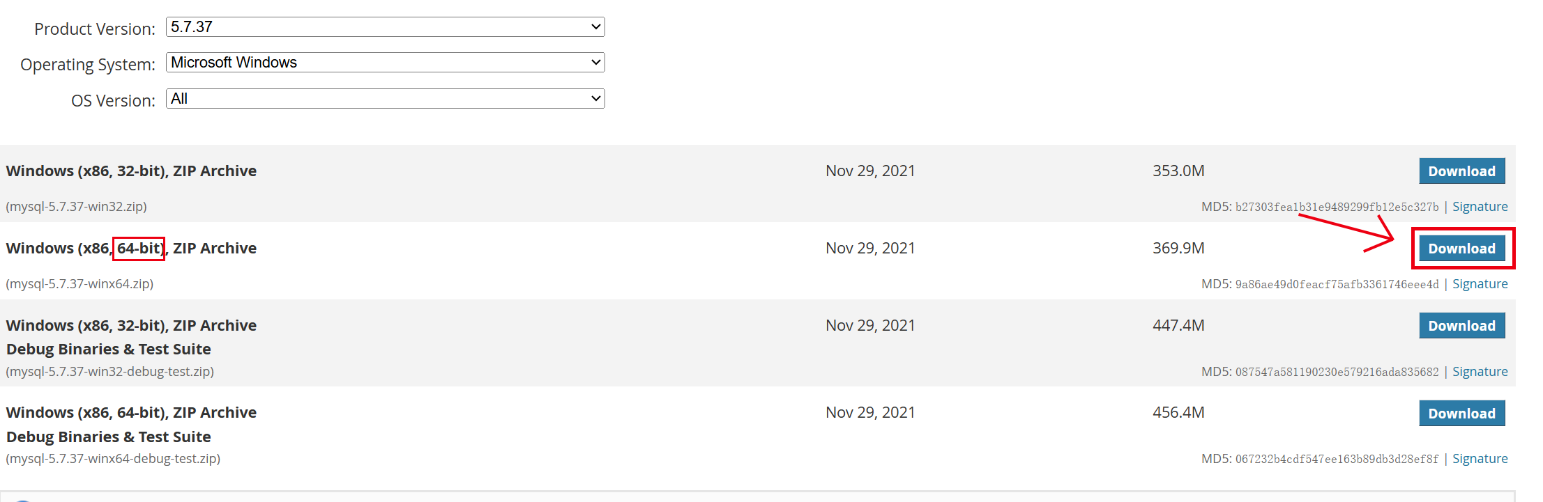Click the mysql-5.7.37-win32.zip file name
This screenshot has height=502, width=1543.
pos(77,207)
